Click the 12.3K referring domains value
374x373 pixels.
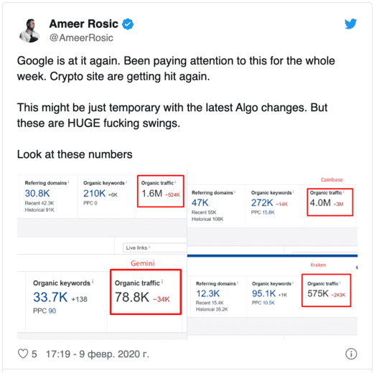[x=207, y=293]
